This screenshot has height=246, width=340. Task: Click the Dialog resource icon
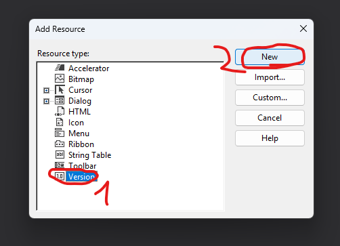60,100
